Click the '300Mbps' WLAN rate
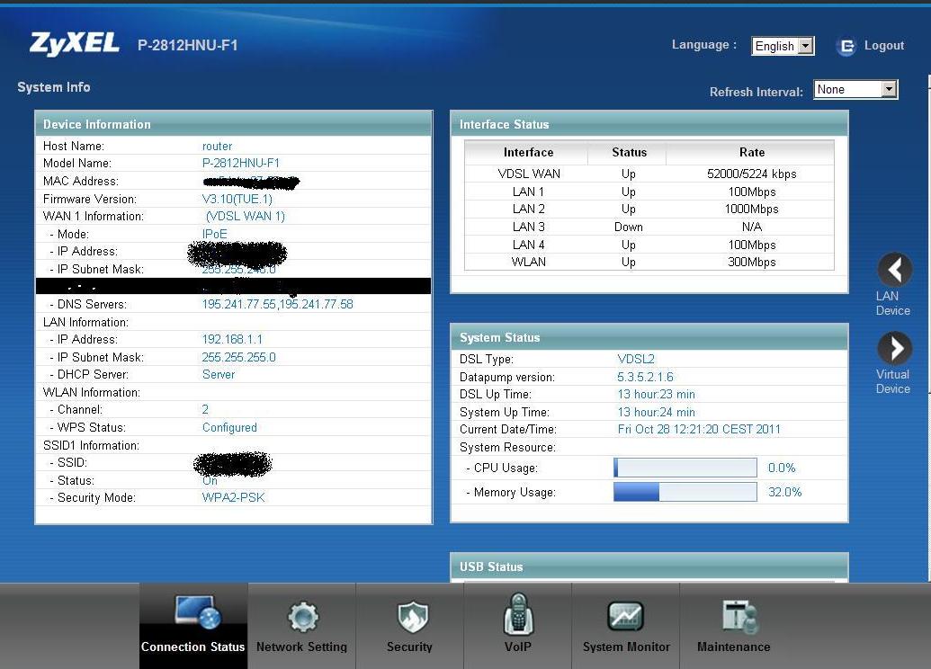The width and height of the screenshot is (931, 669). coord(752,262)
